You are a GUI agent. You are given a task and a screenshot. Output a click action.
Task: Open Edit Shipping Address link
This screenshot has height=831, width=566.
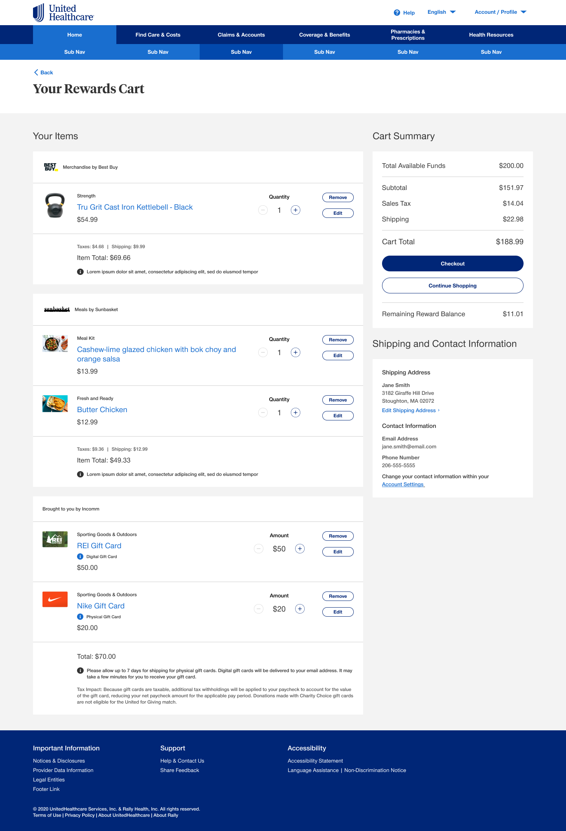411,410
